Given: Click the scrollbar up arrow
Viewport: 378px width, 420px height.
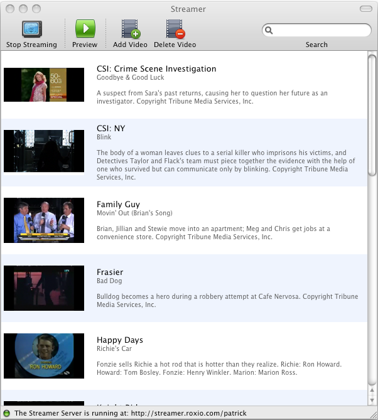Looking at the screenshot, I should coord(372,390).
